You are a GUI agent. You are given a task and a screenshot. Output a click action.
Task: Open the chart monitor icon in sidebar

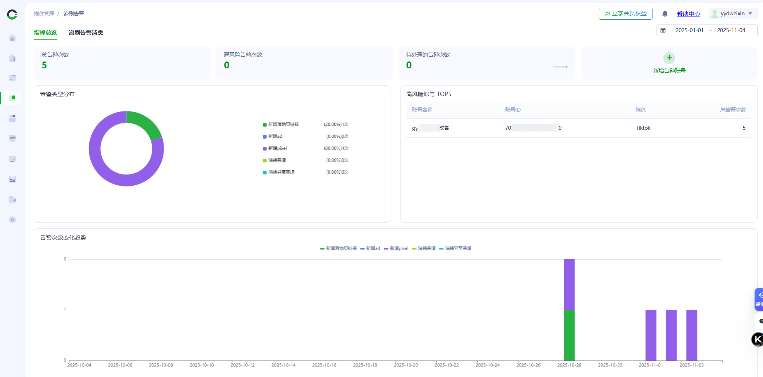point(12,139)
